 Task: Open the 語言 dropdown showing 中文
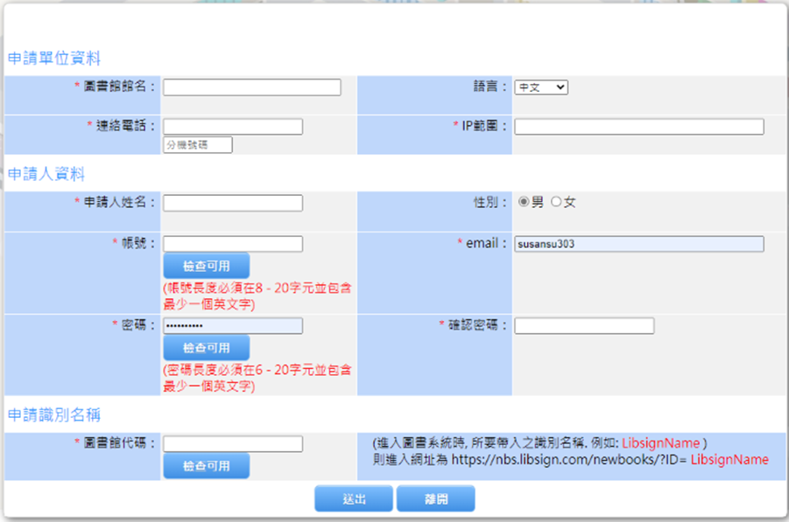coord(541,87)
